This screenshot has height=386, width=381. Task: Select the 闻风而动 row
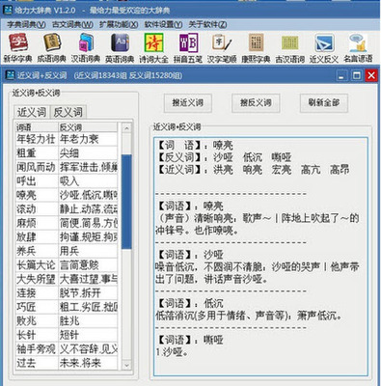click(67, 167)
